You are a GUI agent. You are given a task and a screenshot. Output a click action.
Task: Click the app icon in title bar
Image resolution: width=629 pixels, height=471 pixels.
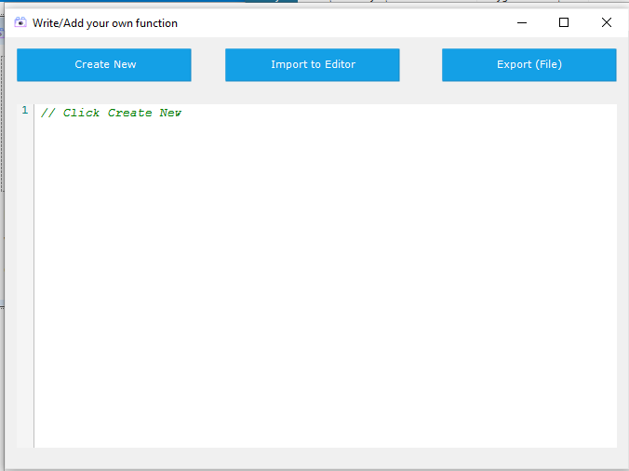tap(20, 22)
